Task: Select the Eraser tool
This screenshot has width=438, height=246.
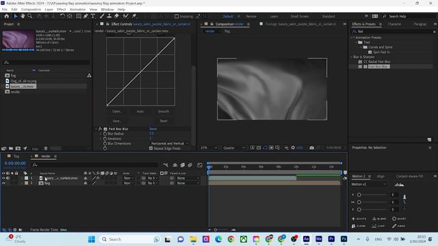Action: [116, 16]
